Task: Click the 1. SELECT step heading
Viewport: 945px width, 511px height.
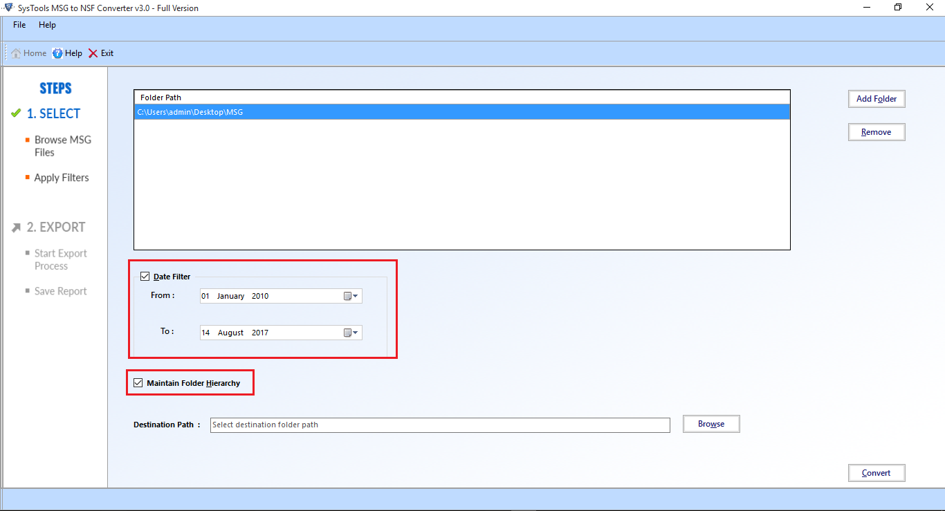Action: click(53, 113)
